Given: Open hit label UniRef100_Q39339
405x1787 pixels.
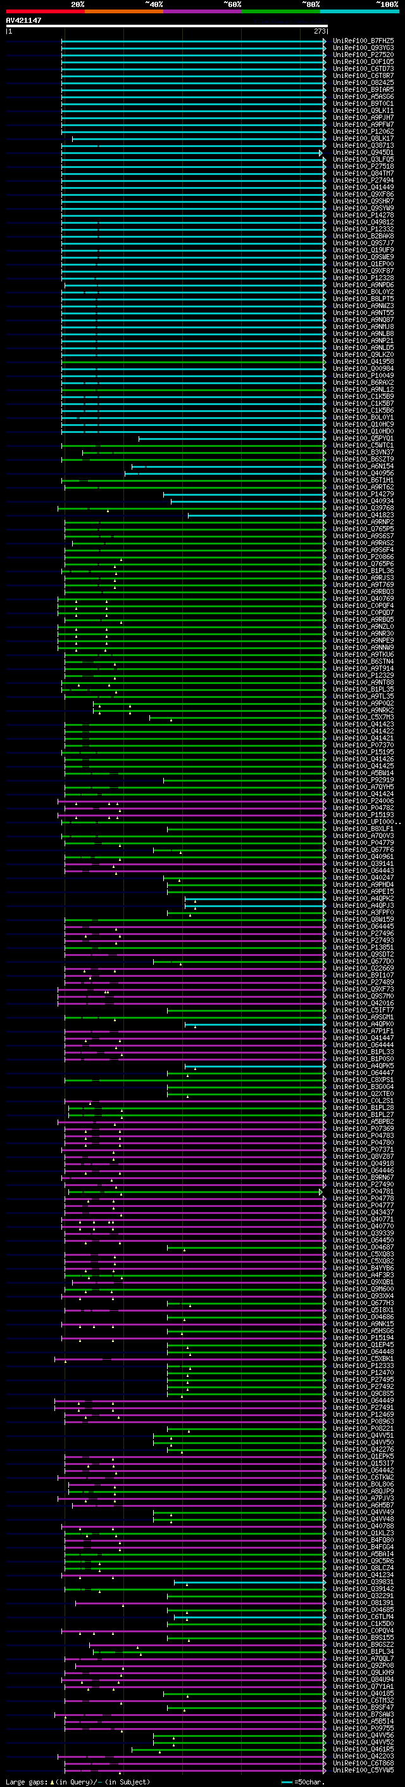Looking at the screenshot, I should tap(363, 1233).
